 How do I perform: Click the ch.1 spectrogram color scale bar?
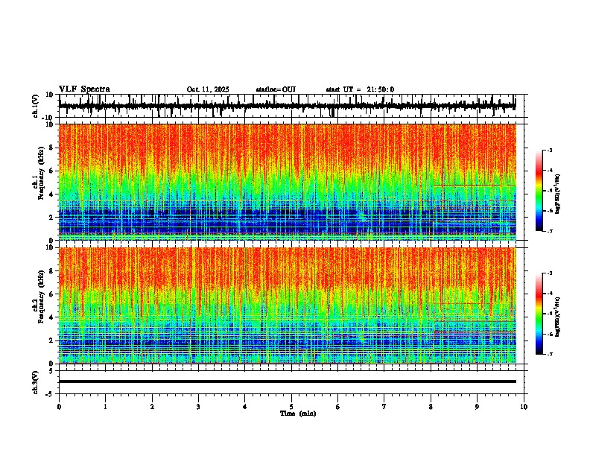[x=539, y=191]
